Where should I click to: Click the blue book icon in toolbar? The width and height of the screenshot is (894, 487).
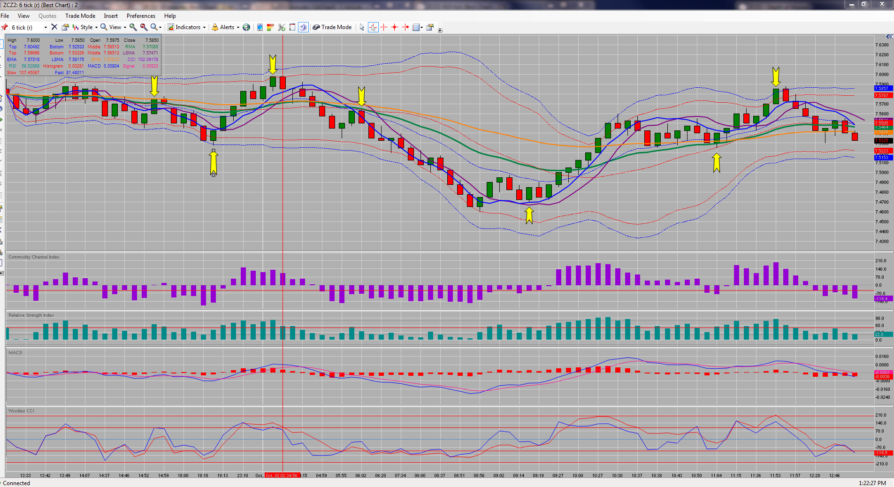pos(260,27)
